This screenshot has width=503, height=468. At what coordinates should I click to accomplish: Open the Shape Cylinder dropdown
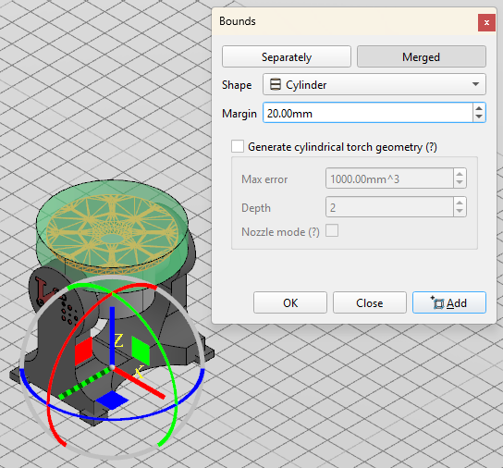(x=374, y=84)
